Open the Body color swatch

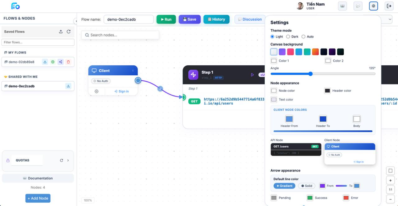click(x=357, y=119)
